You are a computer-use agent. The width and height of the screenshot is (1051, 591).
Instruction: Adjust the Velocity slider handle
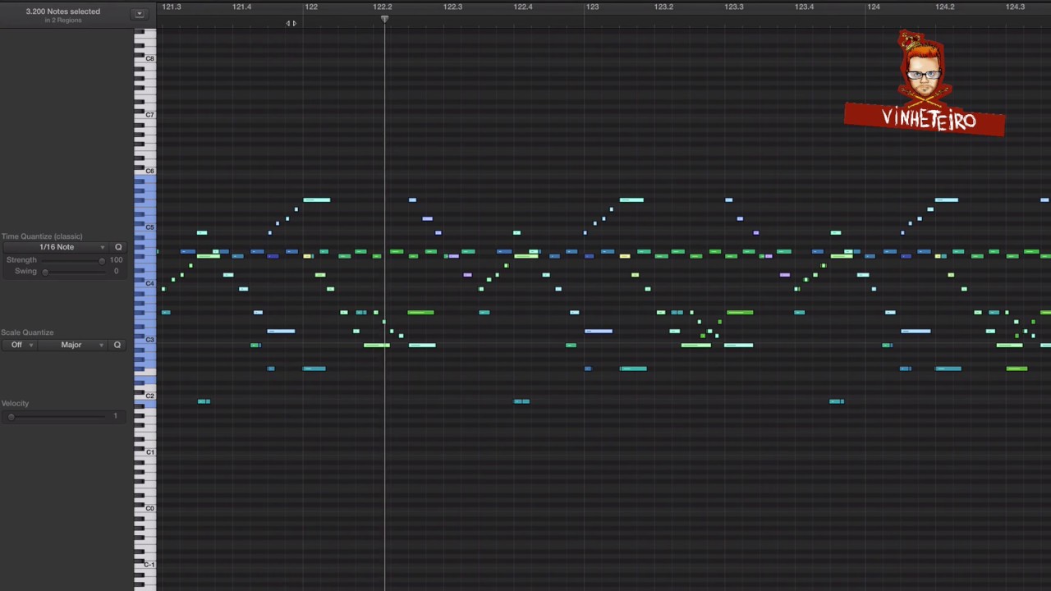point(11,417)
